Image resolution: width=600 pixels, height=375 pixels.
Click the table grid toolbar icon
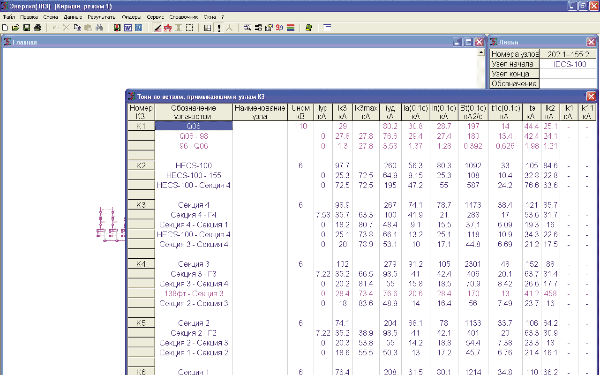[x=208, y=28]
